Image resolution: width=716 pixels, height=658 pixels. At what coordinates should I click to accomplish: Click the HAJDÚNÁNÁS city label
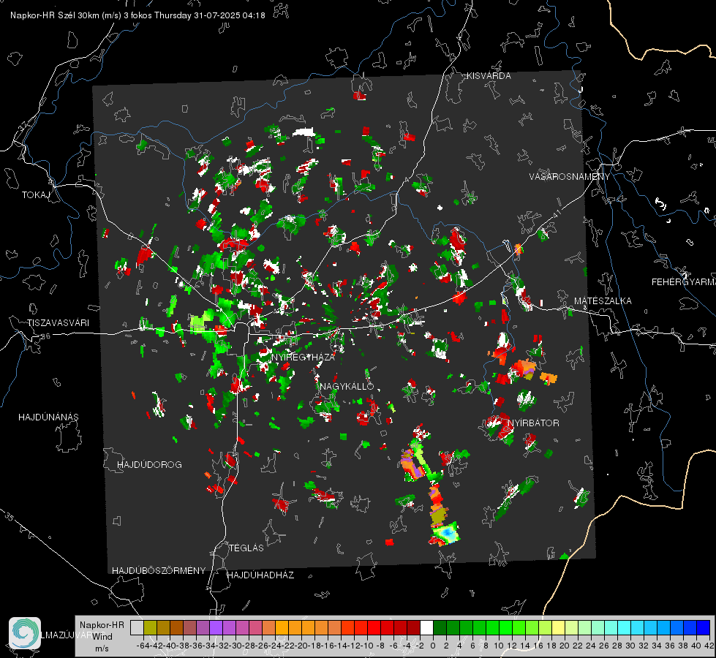click(48, 417)
